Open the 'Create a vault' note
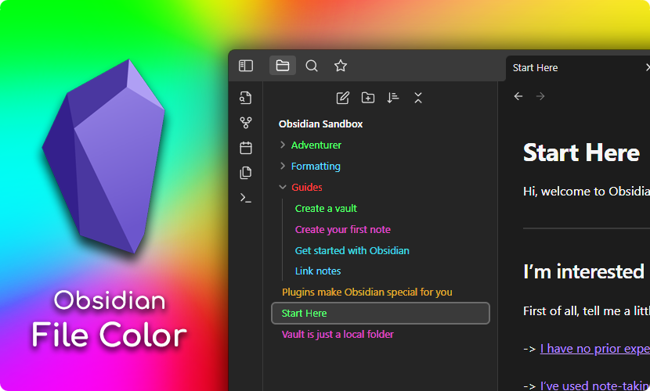The image size is (650, 391). click(326, 209)
